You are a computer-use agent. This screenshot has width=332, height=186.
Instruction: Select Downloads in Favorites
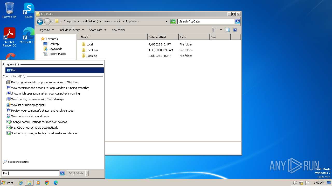[x=53, y=49]
